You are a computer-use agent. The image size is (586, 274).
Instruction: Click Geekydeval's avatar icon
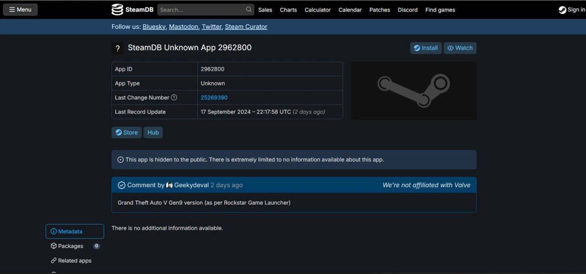pyautogui.click(x=169, y=185)
